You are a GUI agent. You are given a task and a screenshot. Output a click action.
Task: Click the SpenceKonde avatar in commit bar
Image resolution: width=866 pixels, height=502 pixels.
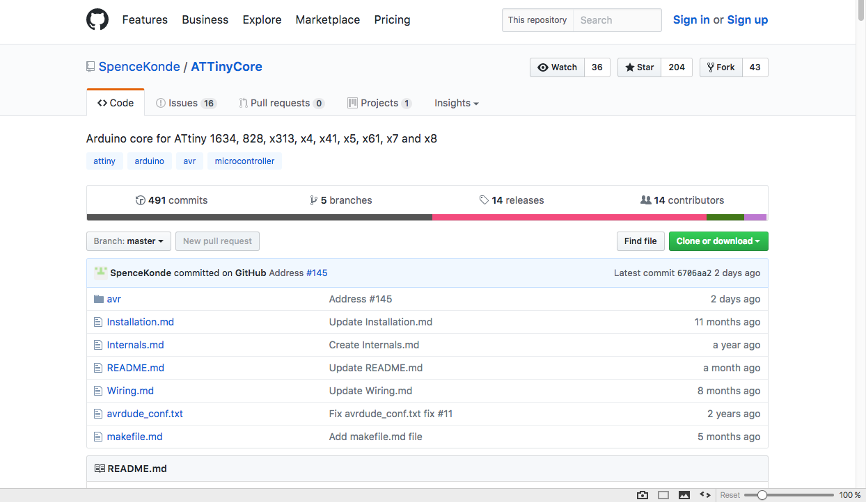(101, 273)
